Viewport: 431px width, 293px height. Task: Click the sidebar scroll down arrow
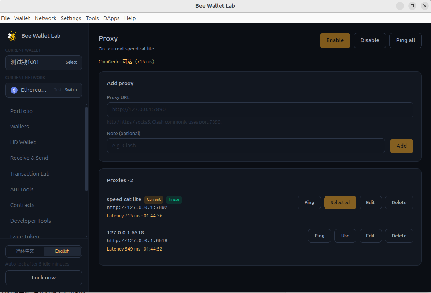point(86,236)
